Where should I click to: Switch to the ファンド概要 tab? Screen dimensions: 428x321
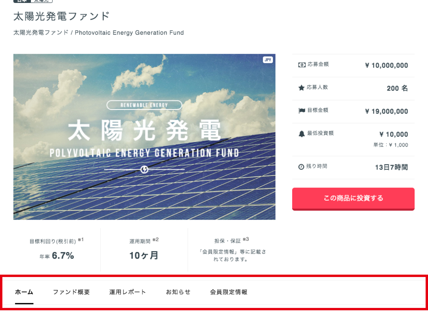pyautogui.click(x=71, y=292)
